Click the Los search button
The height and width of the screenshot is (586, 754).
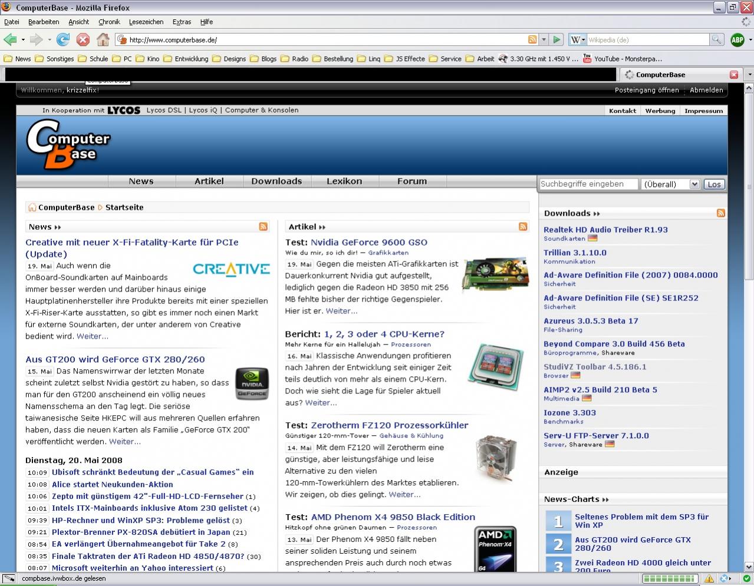click(x=714, y=184)
